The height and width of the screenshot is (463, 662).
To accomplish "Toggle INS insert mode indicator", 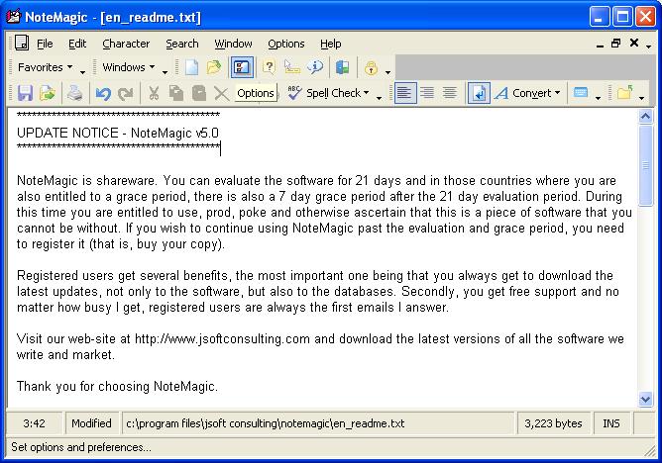I will coord(610,423).
